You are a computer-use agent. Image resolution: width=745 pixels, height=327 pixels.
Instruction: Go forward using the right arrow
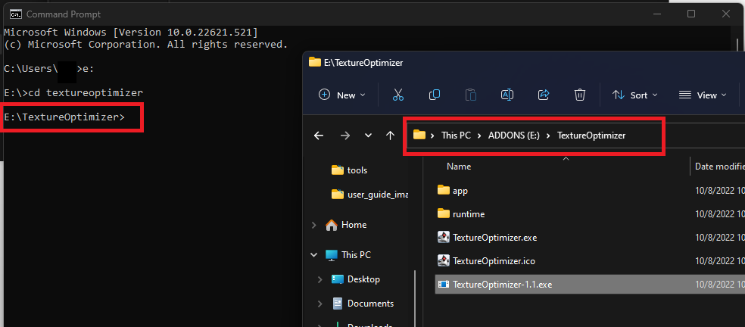click(x=345, y=135)
